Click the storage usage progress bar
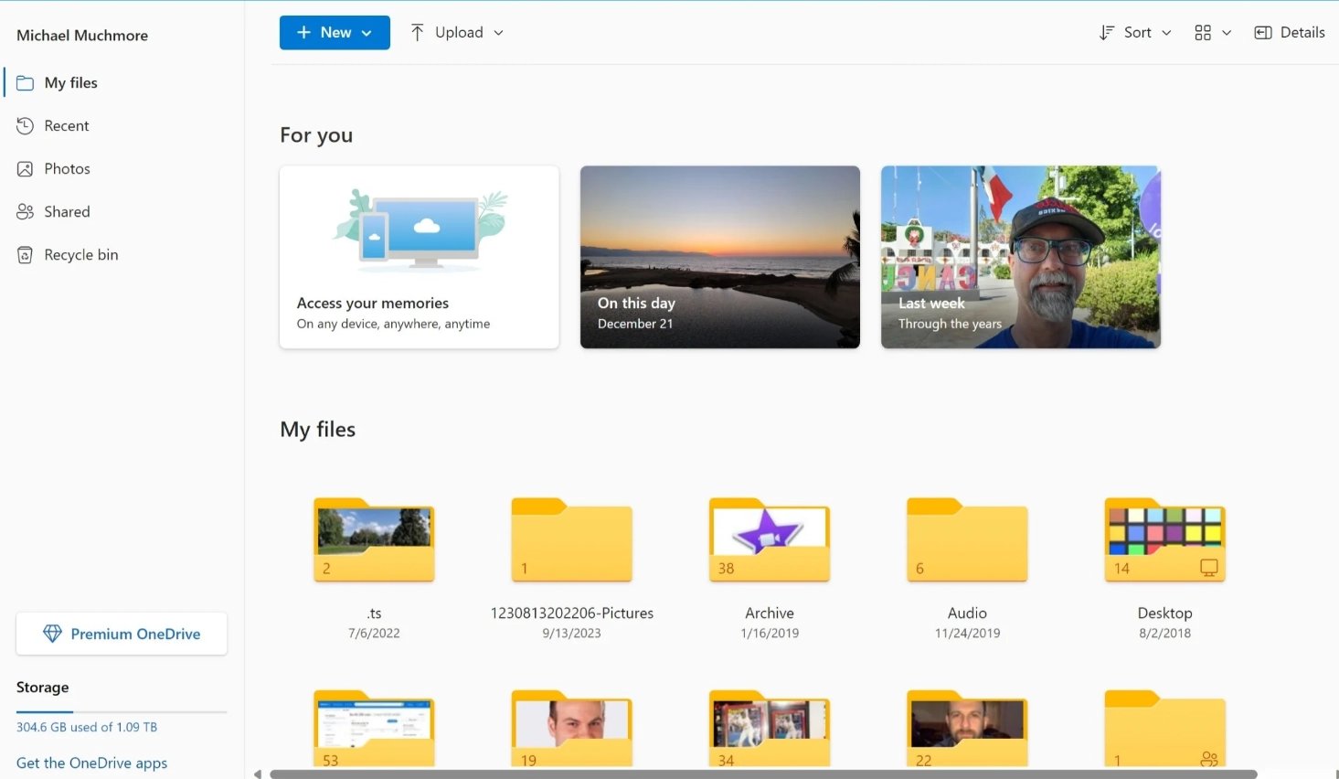Image resolution: width=1339 pixels, height=779 pixels. pyautogui.click(x=122, y=711)
